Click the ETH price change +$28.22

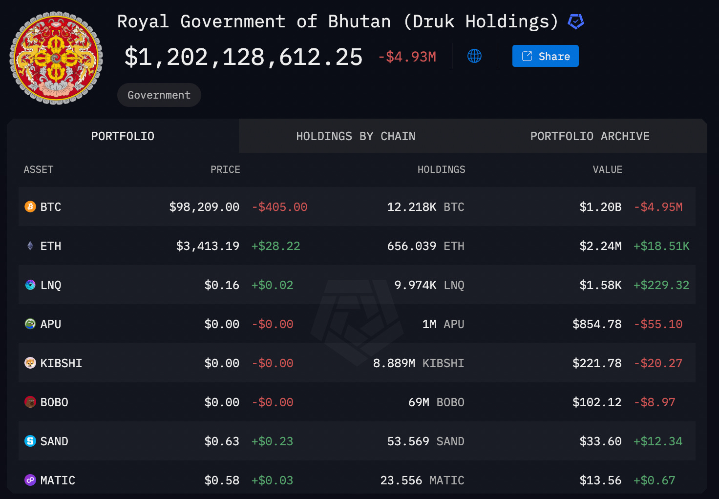(x=276, y=246)
